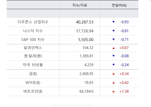Click the 나스닥 지수 row label

coord(33,31)
